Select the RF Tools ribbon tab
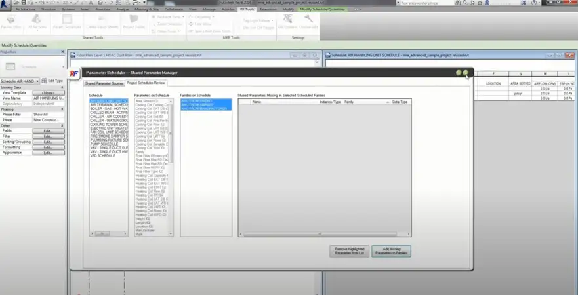This screenshot has height=295, width=578. coord(247,9)
